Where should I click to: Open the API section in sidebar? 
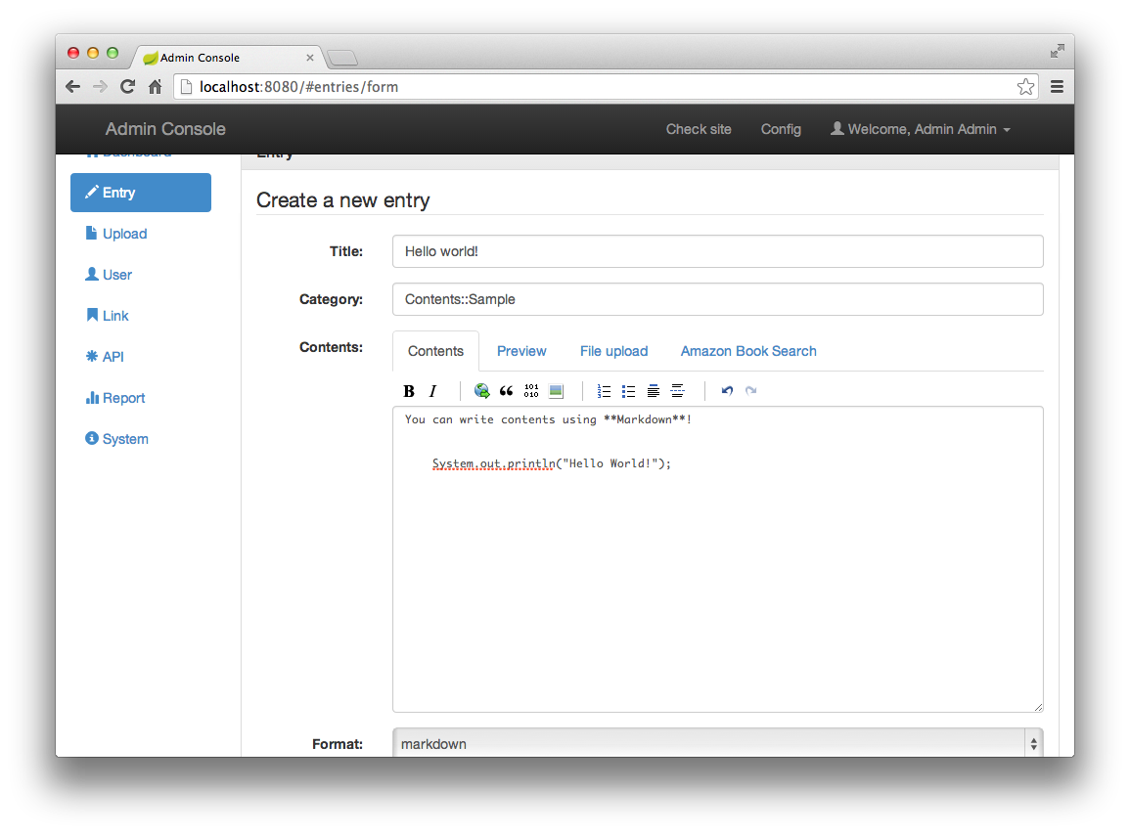click(141, 357)
